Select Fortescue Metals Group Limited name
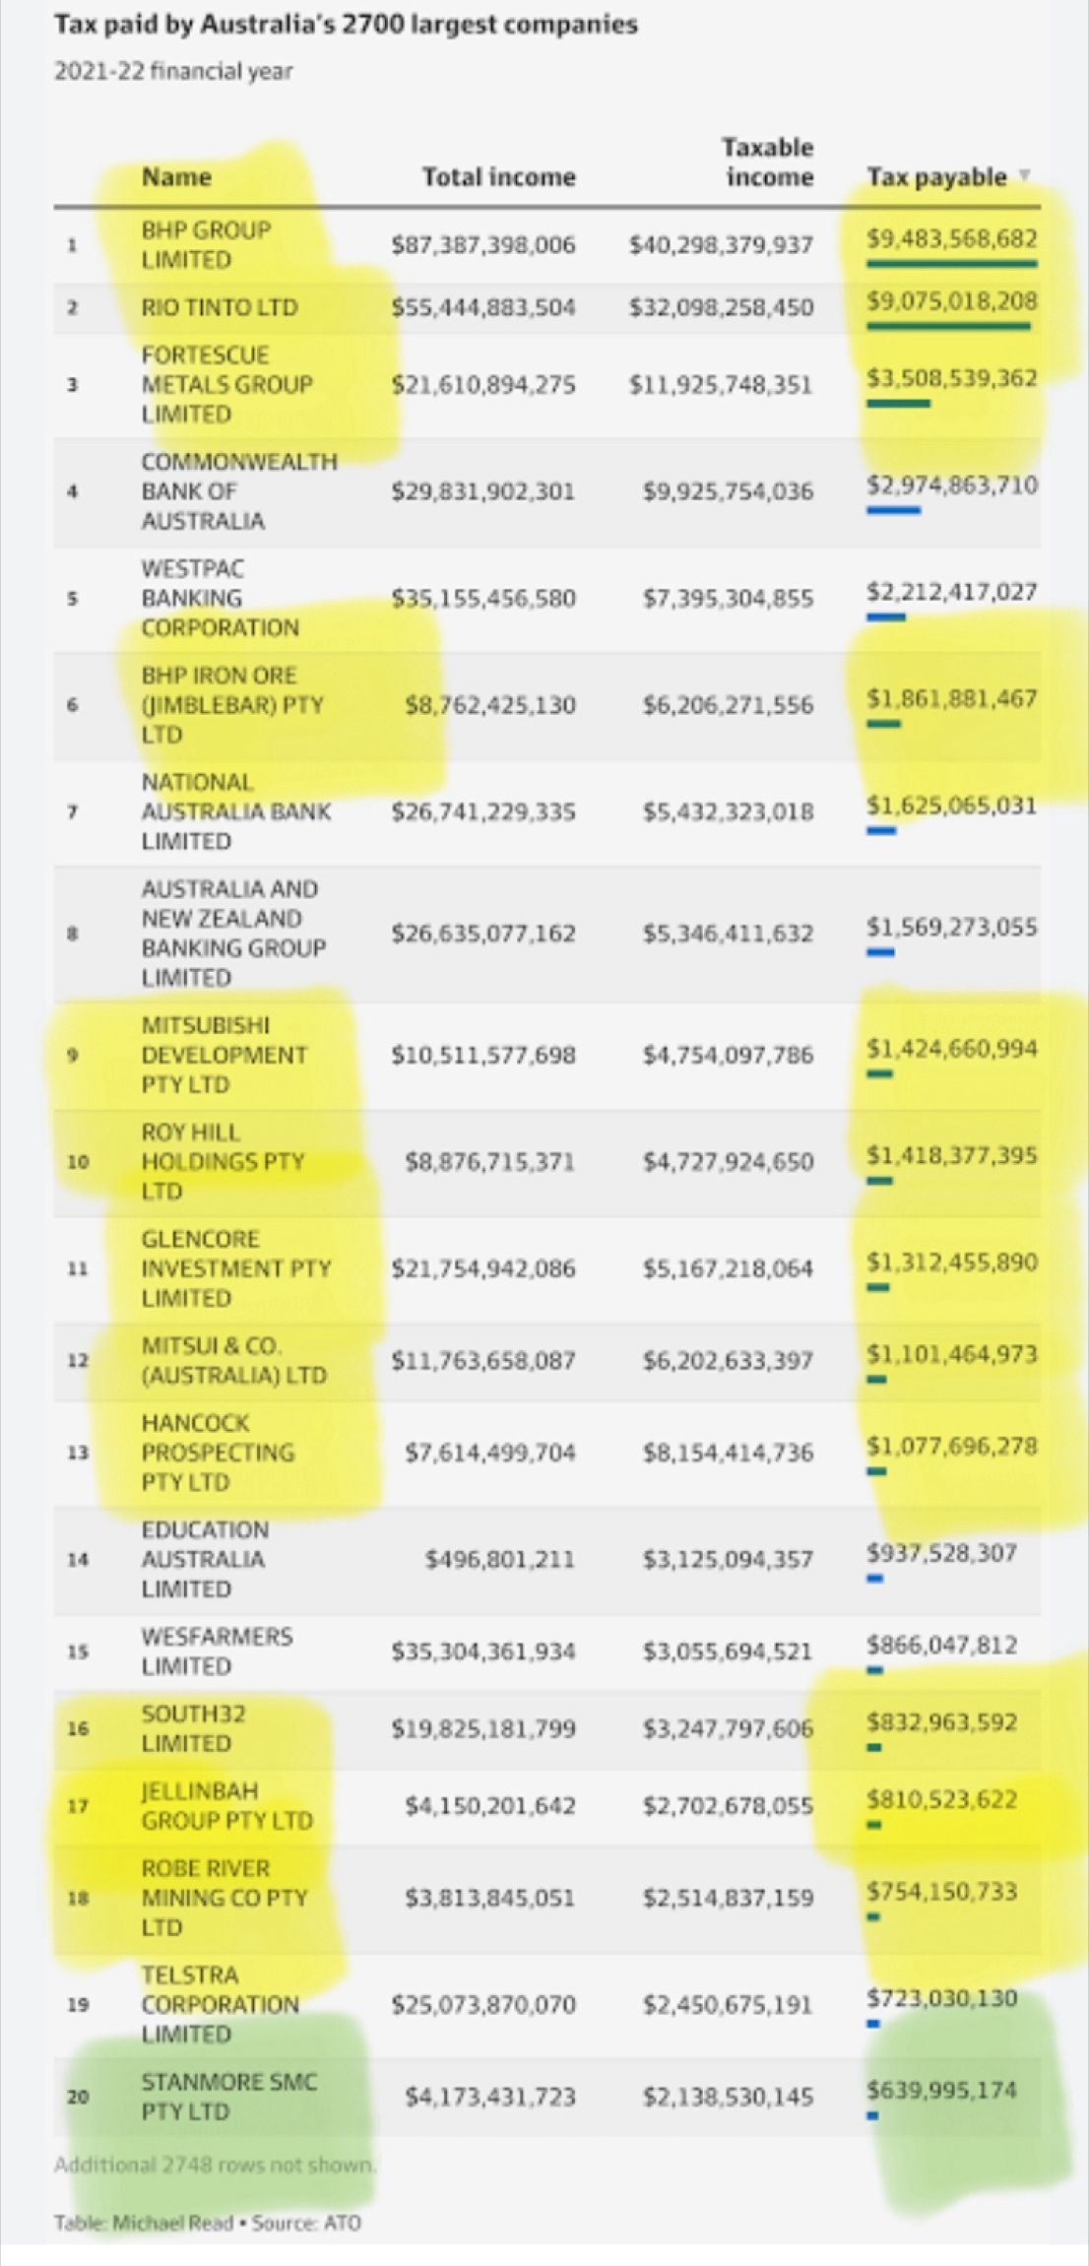1089x2266 pixels. point(226,384)
